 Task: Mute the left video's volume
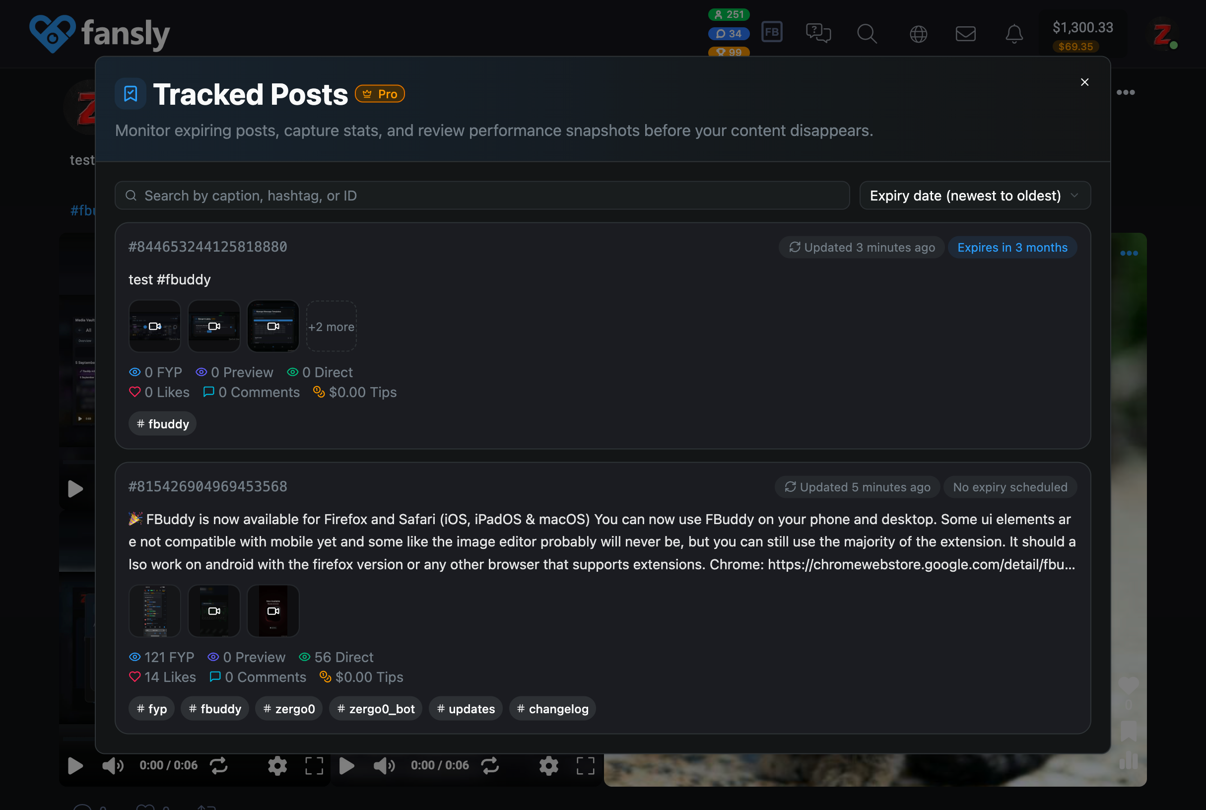click(113, 766)
